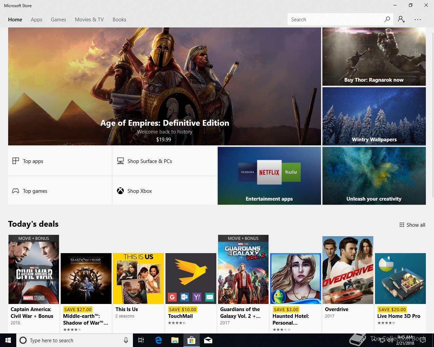
Task: Open File Explorer from taskbar
Action: coord(175,340)
